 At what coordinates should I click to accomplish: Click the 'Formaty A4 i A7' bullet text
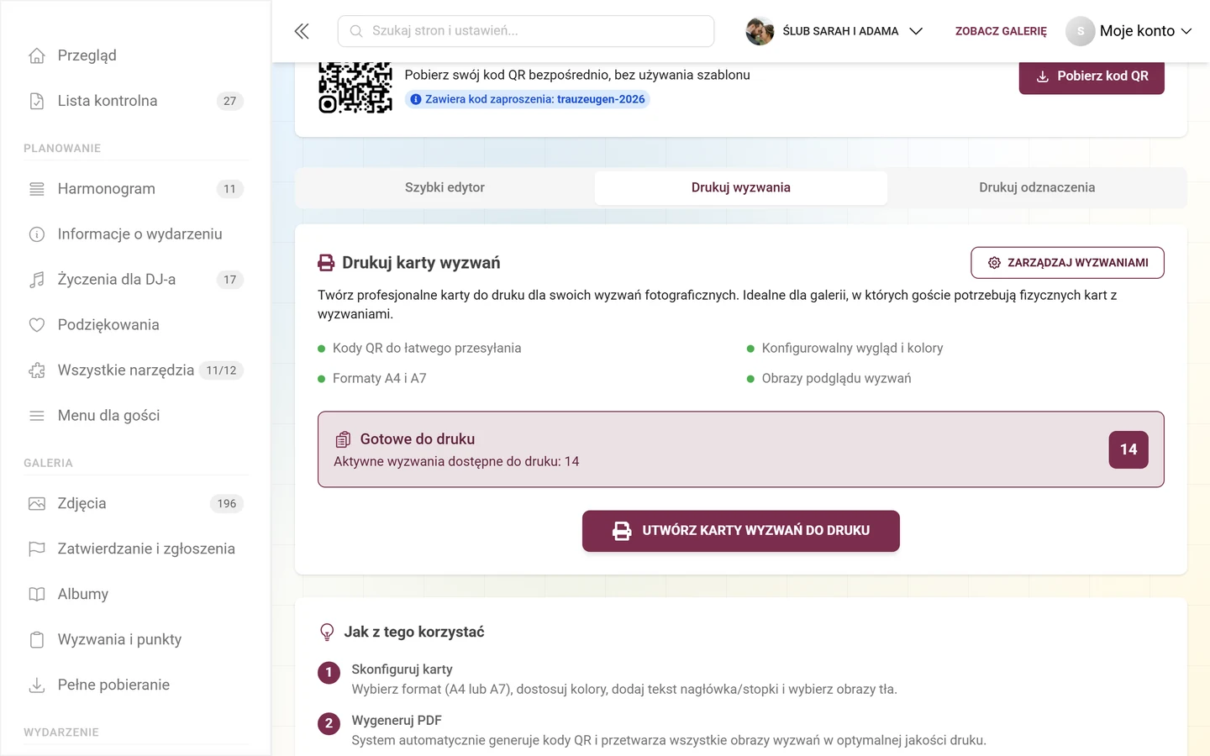click(380, 379)
